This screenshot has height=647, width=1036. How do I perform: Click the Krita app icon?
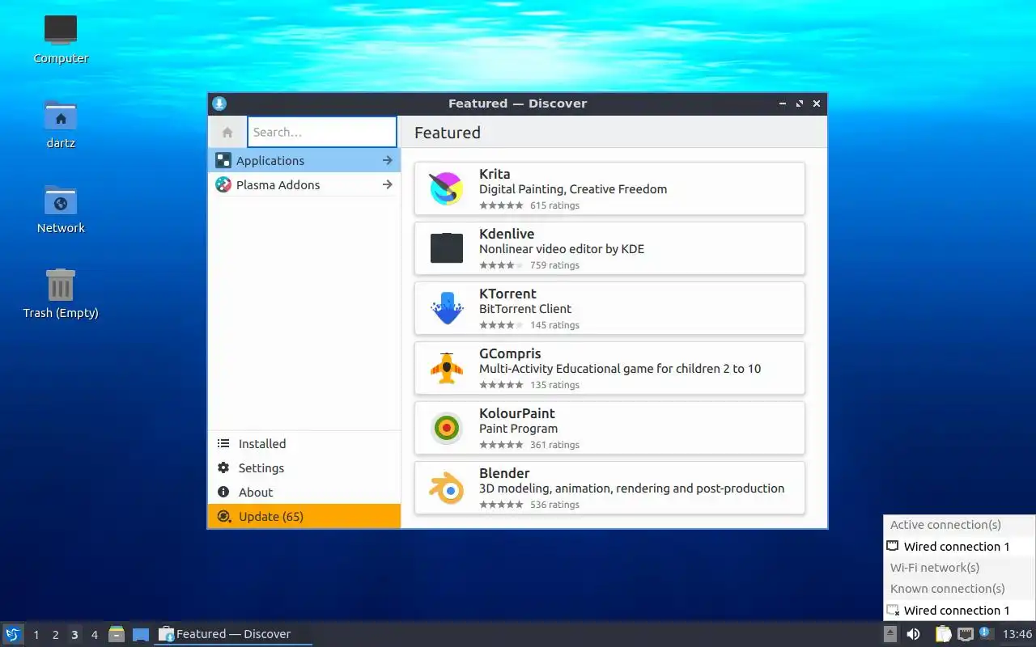(x=446, y=188)
